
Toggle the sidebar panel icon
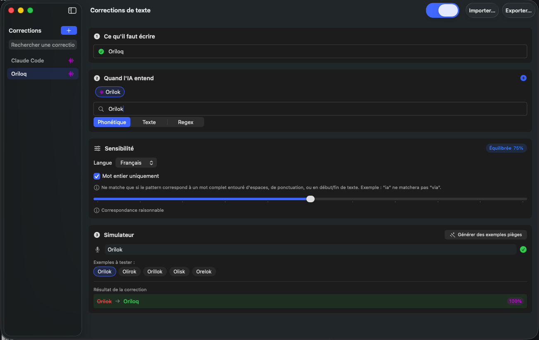click(72, 10)
